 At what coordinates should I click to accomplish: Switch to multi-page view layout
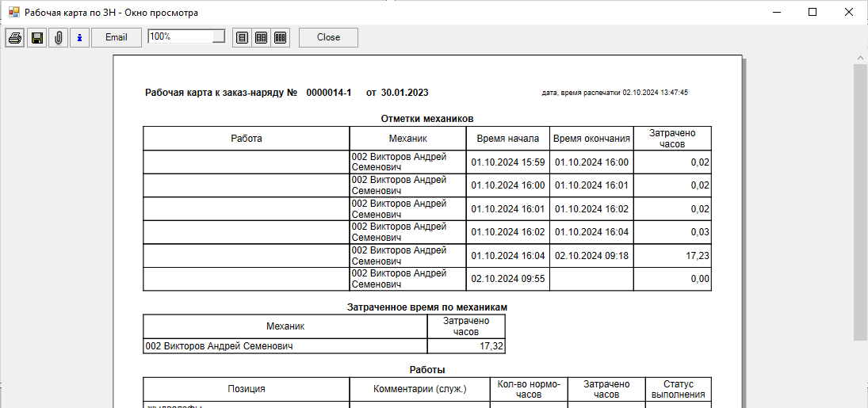coord(280,38)
